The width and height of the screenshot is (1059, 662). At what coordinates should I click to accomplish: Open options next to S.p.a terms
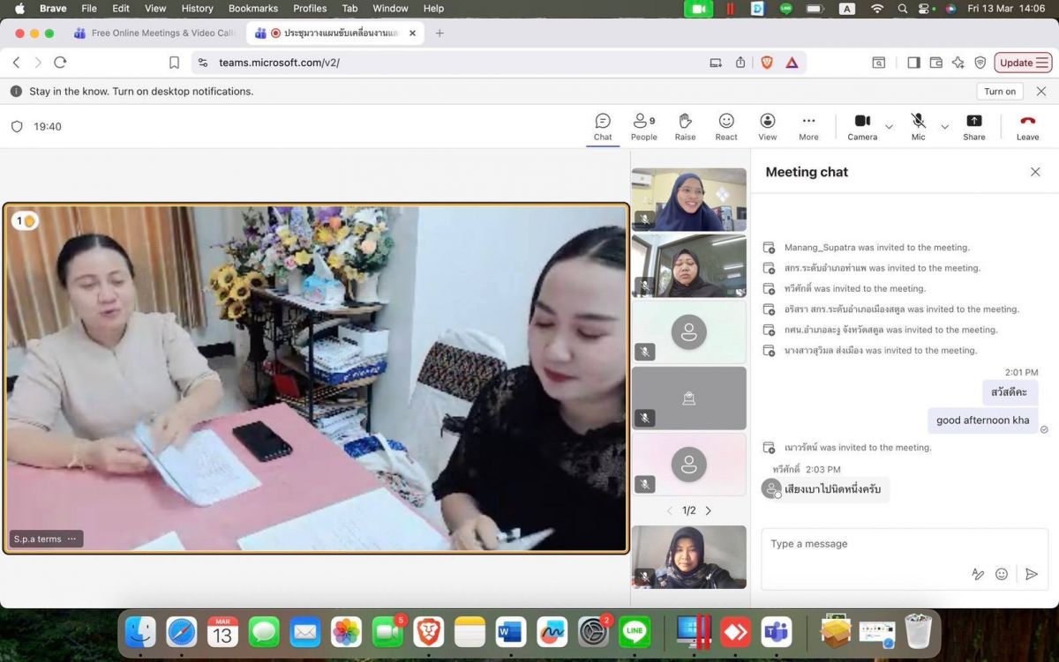[x=72, y=539]
